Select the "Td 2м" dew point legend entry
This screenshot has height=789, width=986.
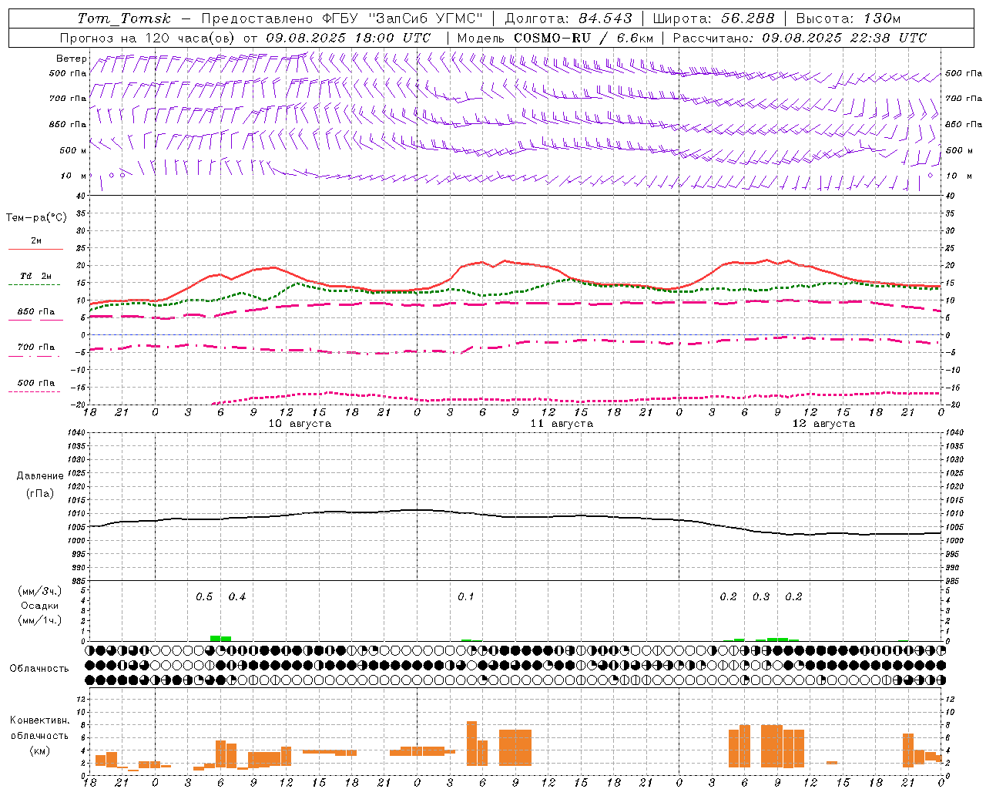pos(35,276)
